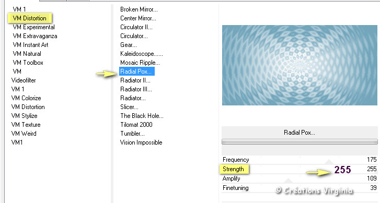Select the highlighted VM Distortion category
The height and width of the screenshot is (203, 380).
30,18
